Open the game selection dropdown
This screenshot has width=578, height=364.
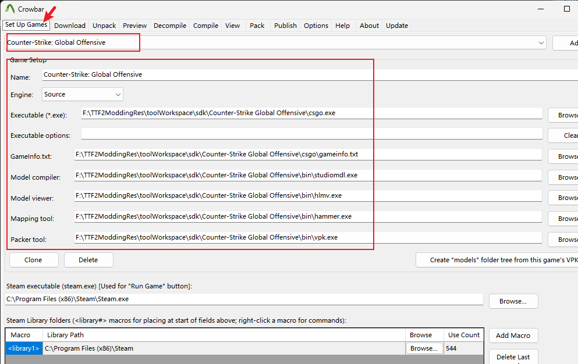pyautogui.click(x=541, y=42)
